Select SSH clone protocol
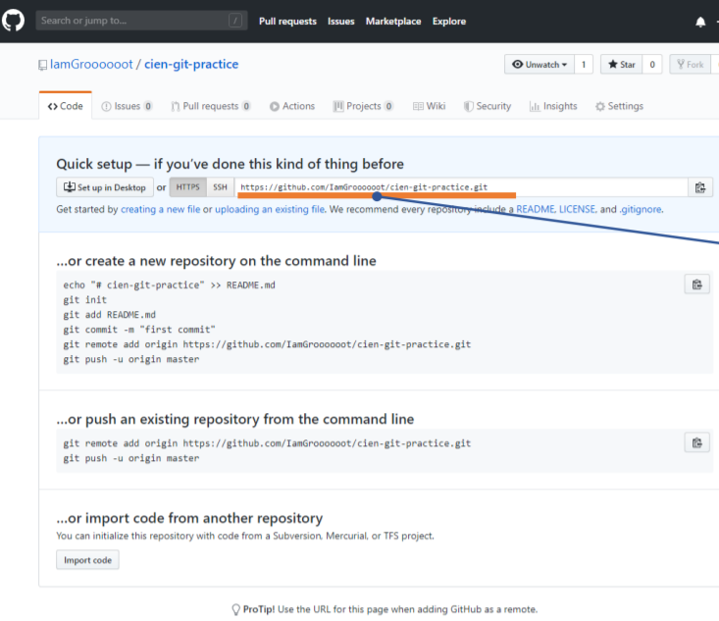The width and height of the screenshot is (719, 621). [x=220, y=187]
